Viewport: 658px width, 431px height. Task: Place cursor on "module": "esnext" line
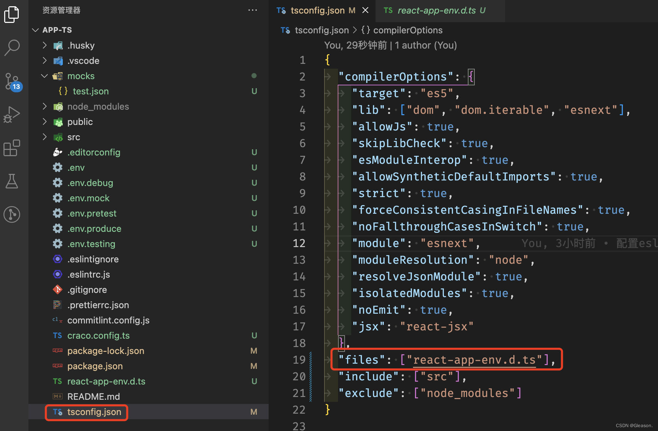(x=416, y=243)
